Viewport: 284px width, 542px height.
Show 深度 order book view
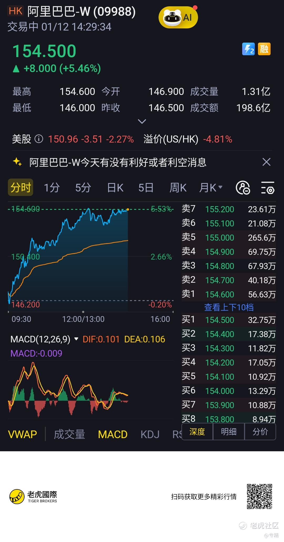(197, 432)
